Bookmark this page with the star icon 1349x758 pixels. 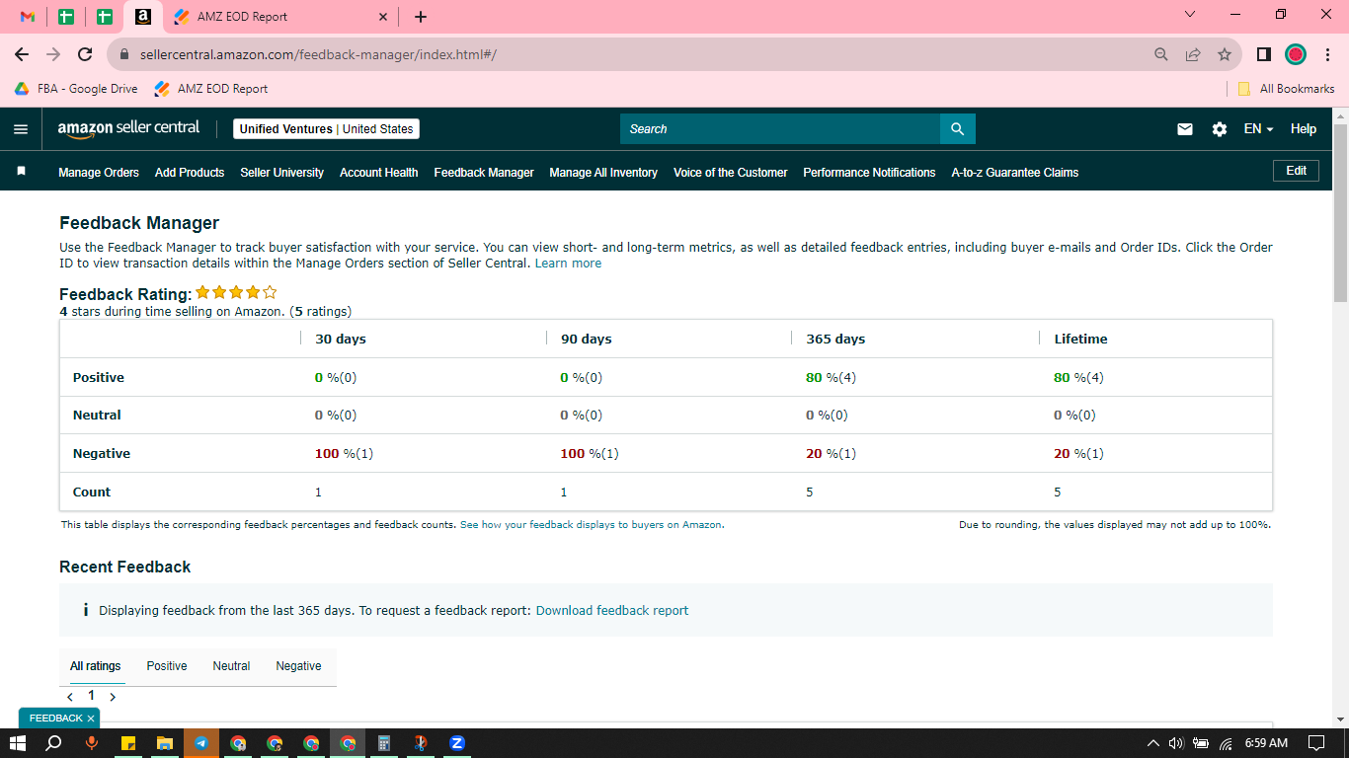(x=1225, y=54)
